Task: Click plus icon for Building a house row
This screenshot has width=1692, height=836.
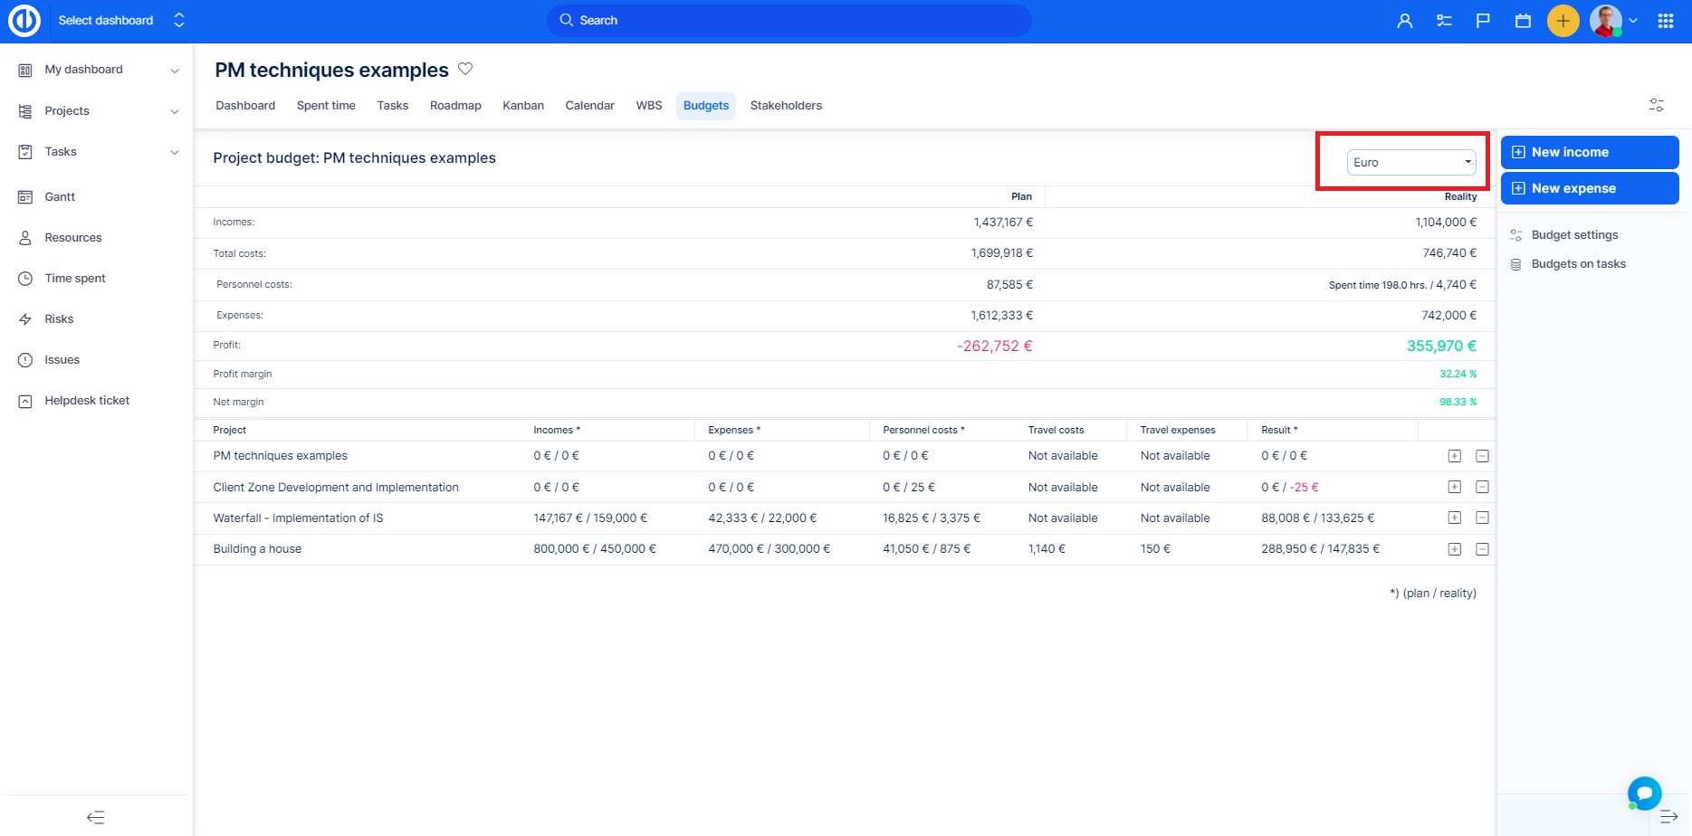Action: click(x=1454, y=549)
